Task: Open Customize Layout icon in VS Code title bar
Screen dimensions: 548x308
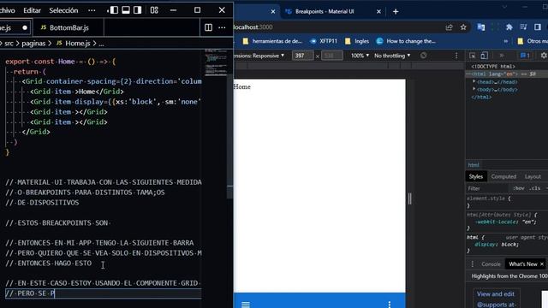Action: pos(154,10)
